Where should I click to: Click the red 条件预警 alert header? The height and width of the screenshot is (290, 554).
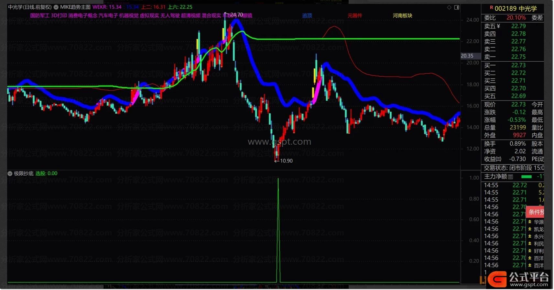tap(536, 212)
